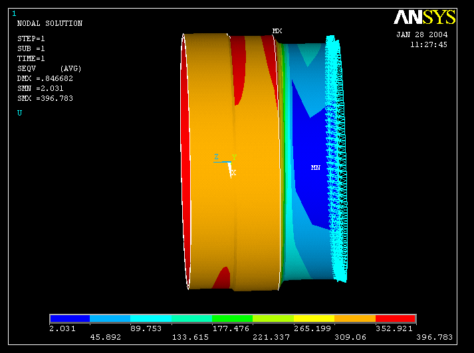Image resolution: width=474 pixels, height=353 pixels.
Task: Click the DMX =.846682 value
Action: 45,78
